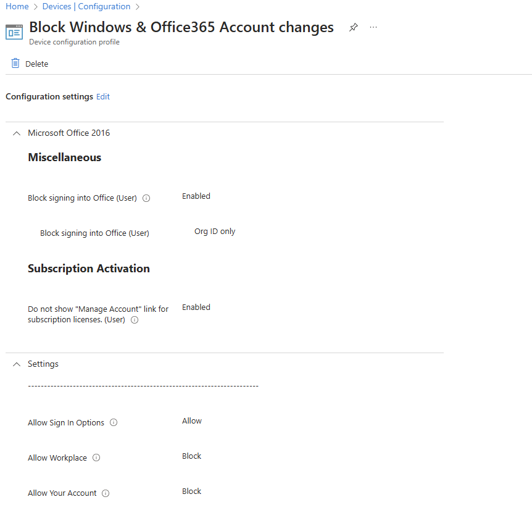Pin the Block Windows & Office365 profile
Screen dimensions: 532x510
coord(354,27)
